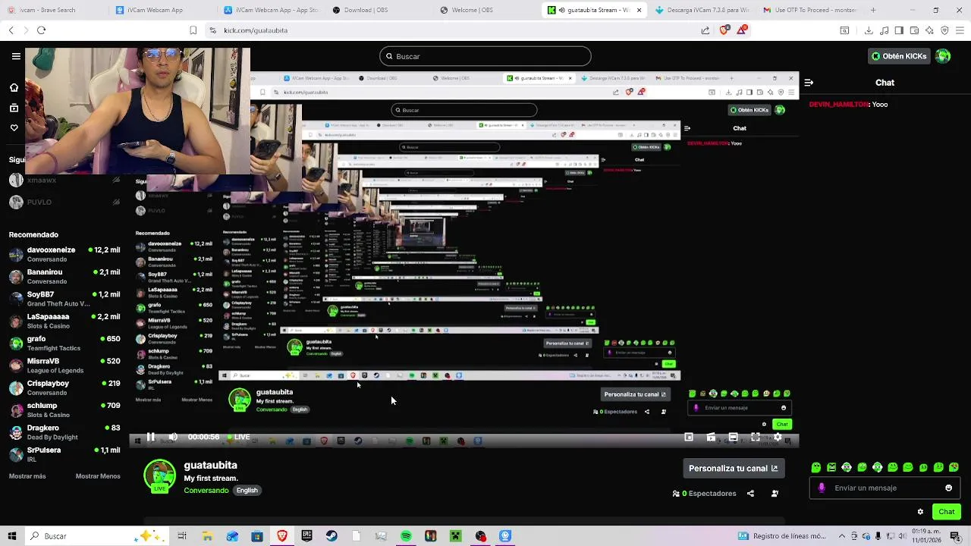The width and height of the screenshot is (971, 546).
Task: Open schlump recommended channel
Action: pyautogui.click(x=64, y=410)
